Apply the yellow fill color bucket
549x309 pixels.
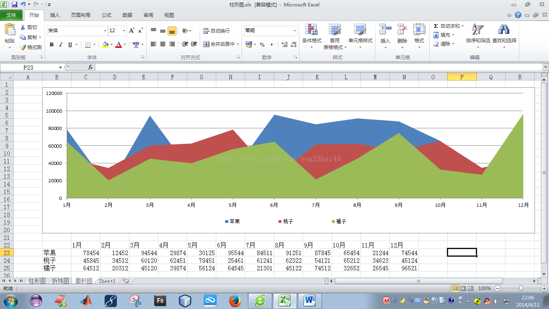[x=105, y=45]
